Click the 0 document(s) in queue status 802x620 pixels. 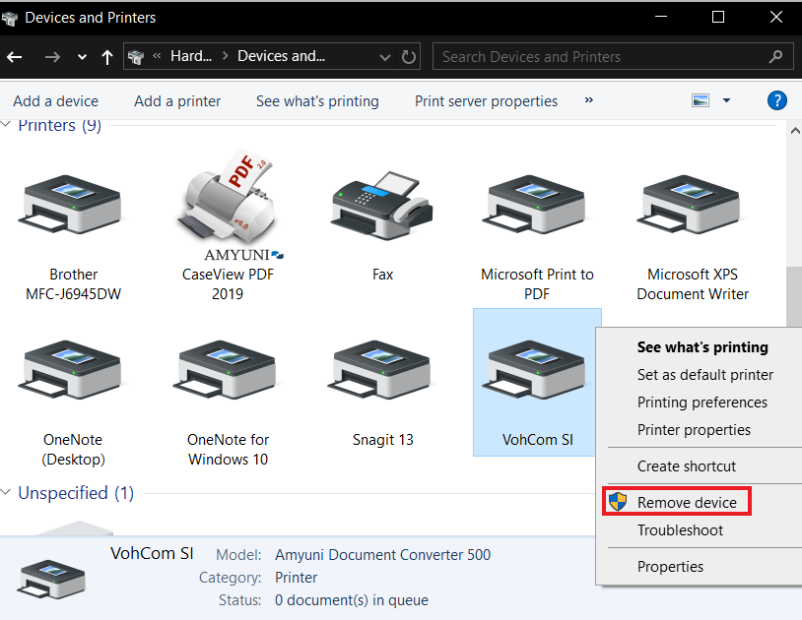(352, 600)
